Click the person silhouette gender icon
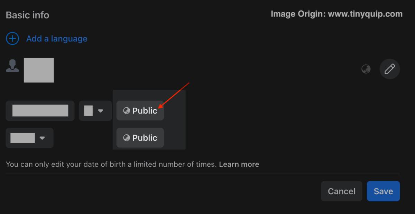415x214 pixels. pos(12,66)
